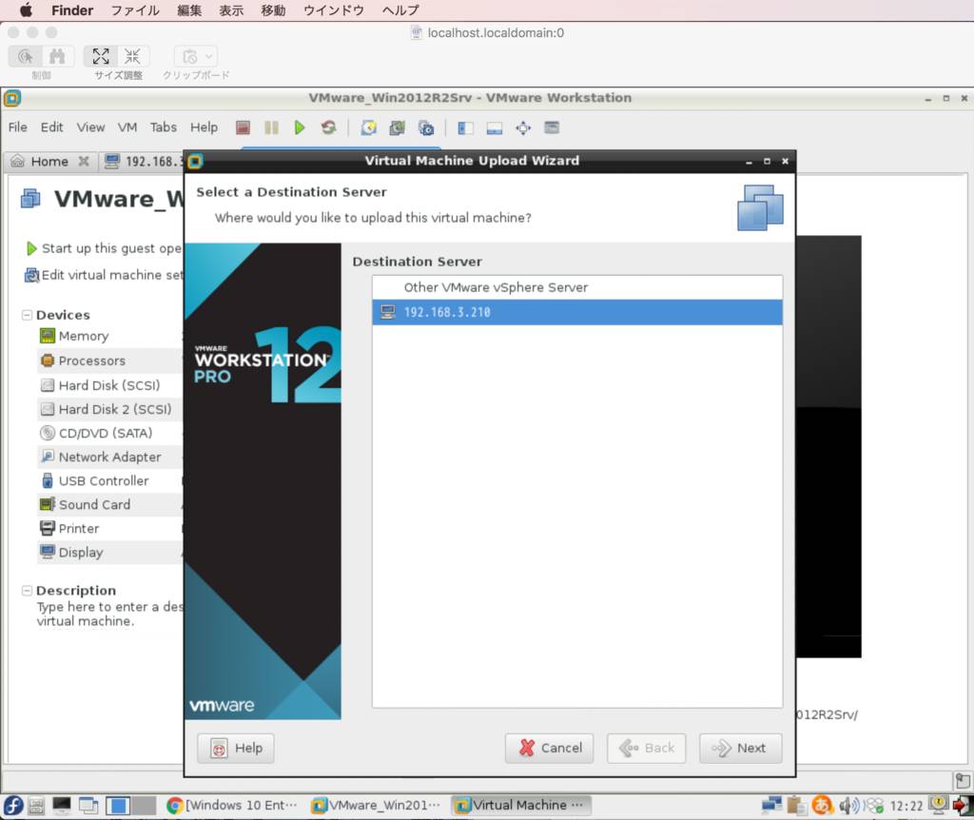Toggle the library sidebar view icon
974x820 pixels.
(x=465, y=128)
